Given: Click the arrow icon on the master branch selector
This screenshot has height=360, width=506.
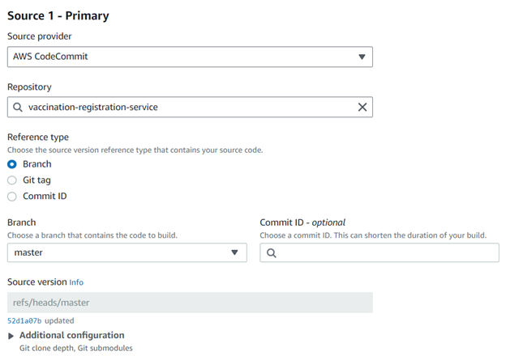Looking at the screenshot, I should (x=235, y=252).
